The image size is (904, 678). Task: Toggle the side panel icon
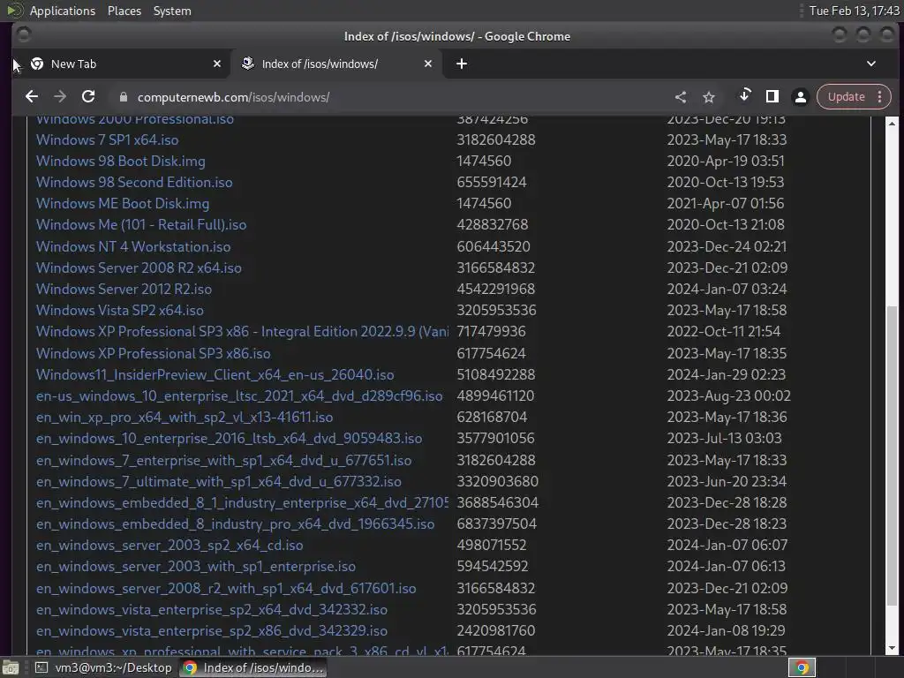click(772, 97)
